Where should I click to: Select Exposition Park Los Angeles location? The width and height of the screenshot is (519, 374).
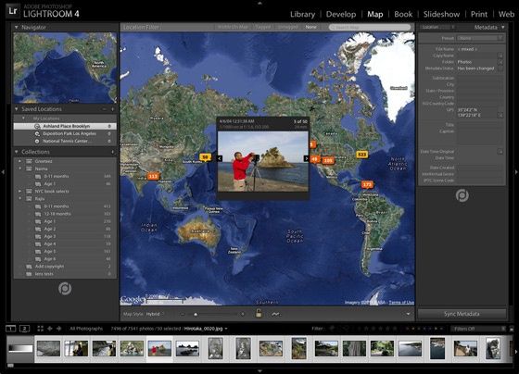[x=65, y=133]
